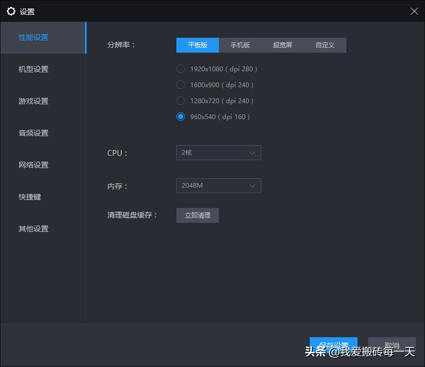This screenshot has width=425, height=367.
Task: Click the 保存设置 save settings button
Action: (x=334, y=345)
